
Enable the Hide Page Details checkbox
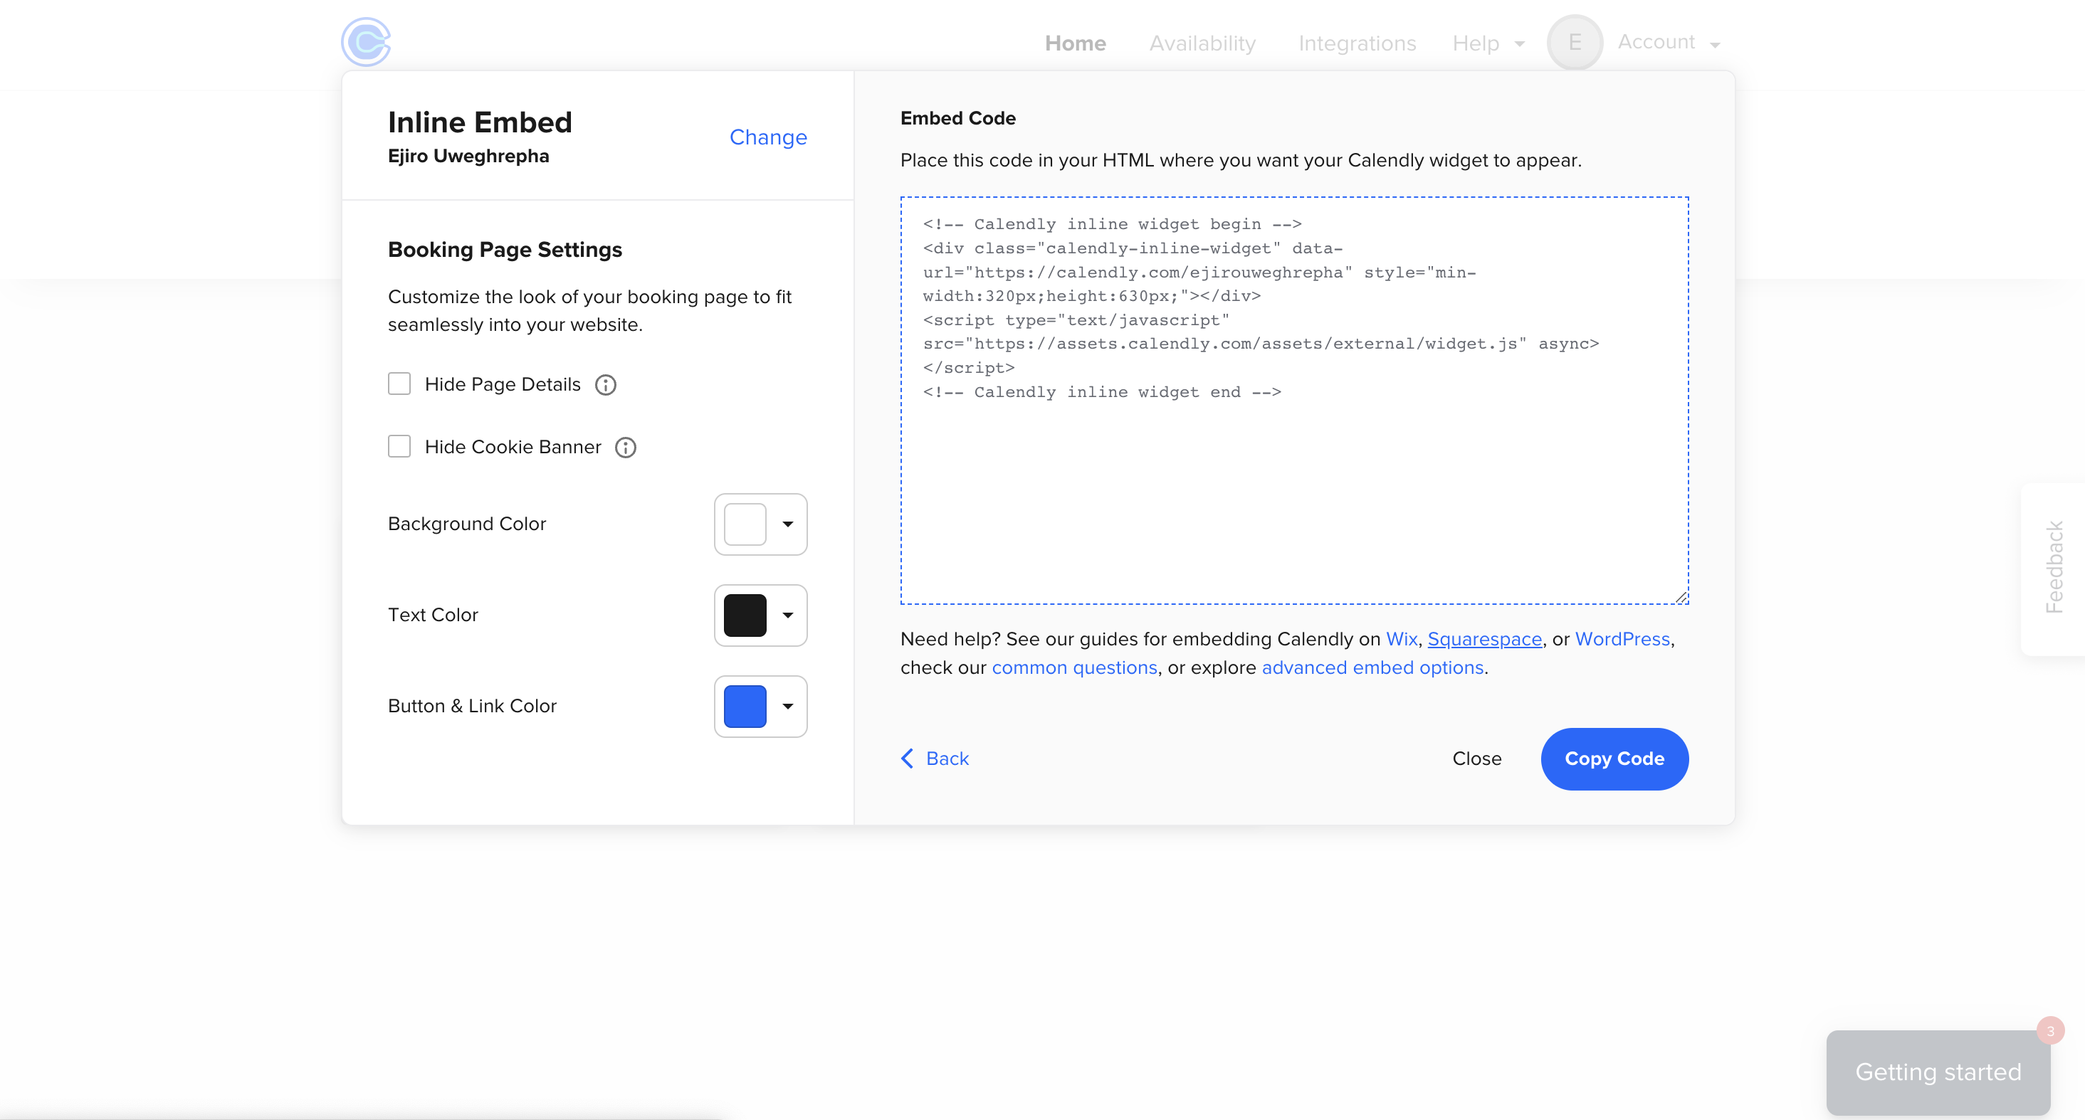tap(399, 384)
